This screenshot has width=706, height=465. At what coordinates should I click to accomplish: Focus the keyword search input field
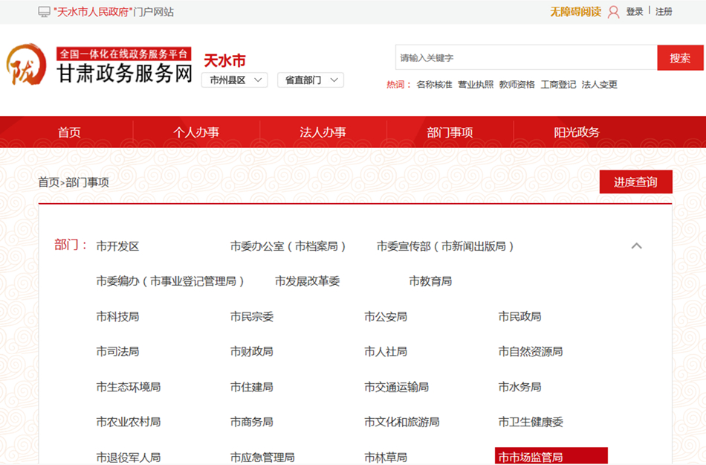click(x=526, y=58)
